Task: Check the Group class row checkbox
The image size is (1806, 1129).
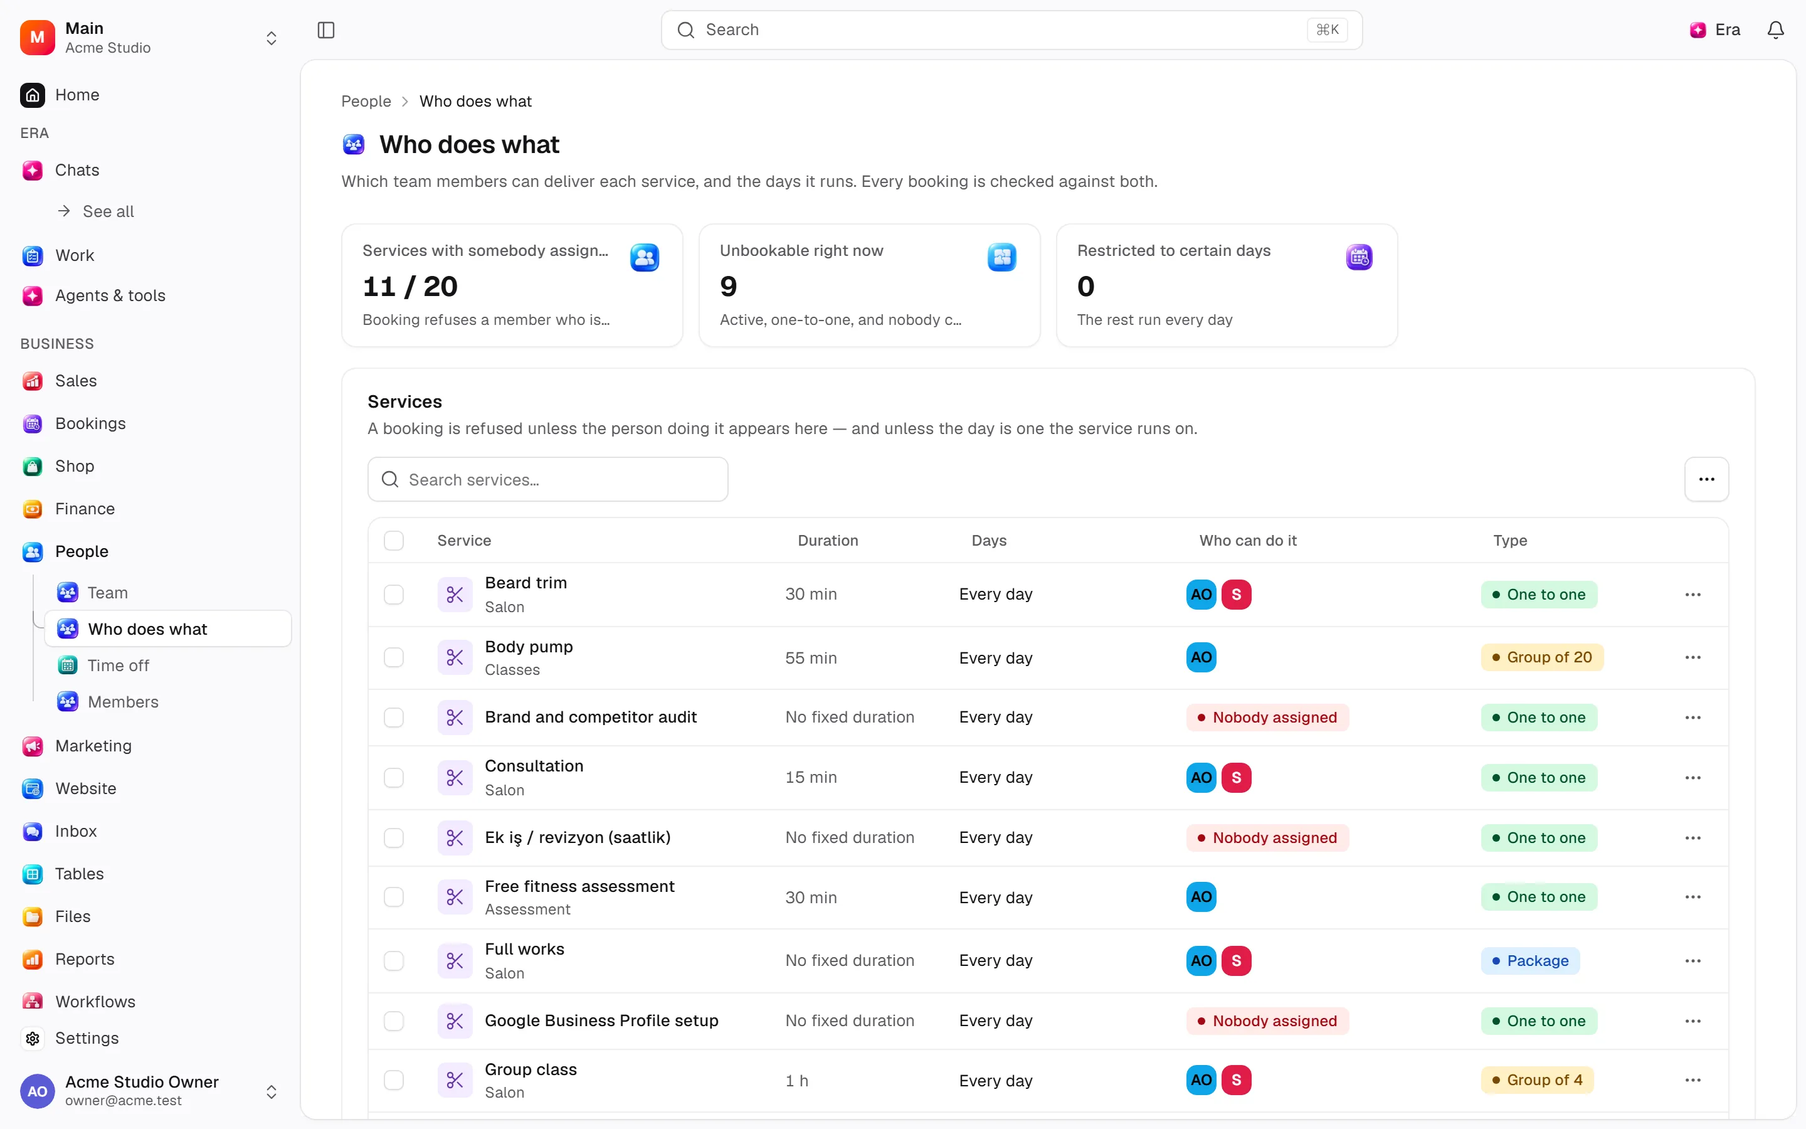Action: (393, 1081)
